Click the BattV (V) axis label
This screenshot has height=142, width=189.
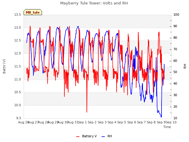[x=4, y=66]
